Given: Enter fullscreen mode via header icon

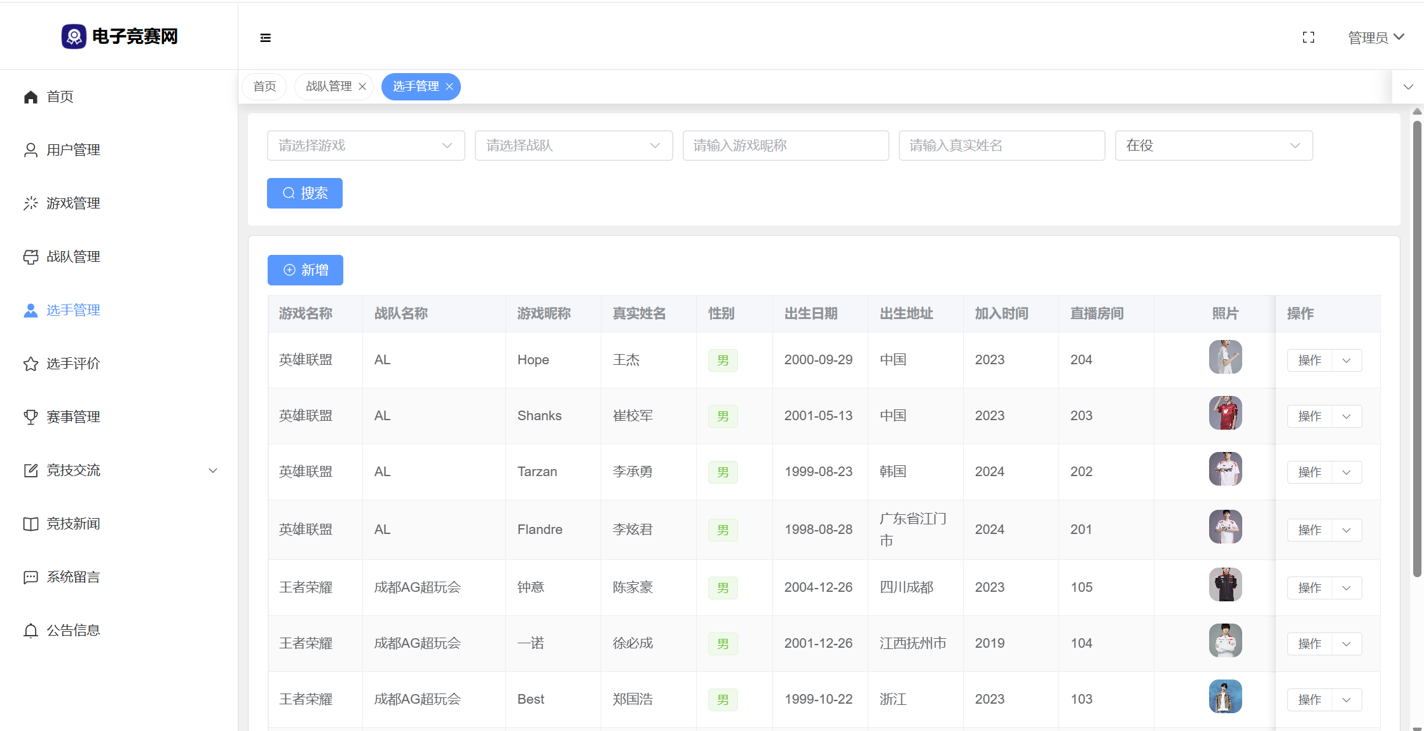Looking at the screenshot, I should click(x=1308, y=38).
